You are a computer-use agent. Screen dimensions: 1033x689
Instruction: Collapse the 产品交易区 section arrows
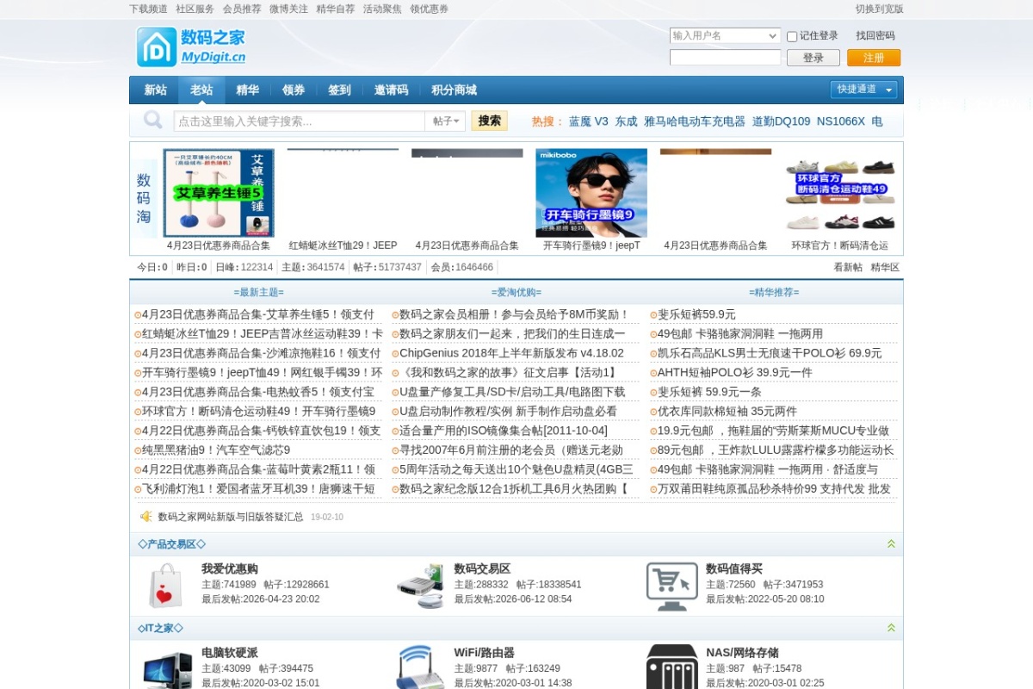pyautogui.click(x=891, y=544)
